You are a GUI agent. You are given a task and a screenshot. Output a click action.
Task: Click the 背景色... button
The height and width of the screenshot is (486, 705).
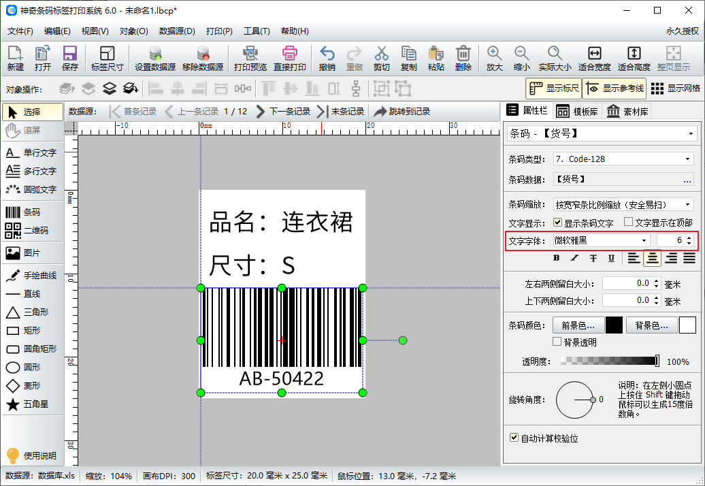651,325
